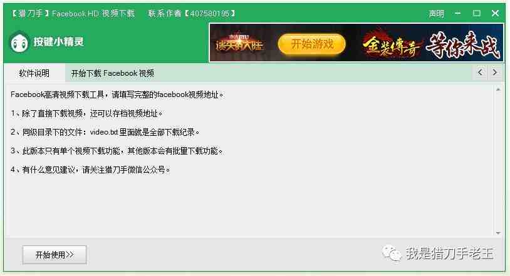The width and height of the screenshot is (510, 276).
Task: Click the WeChat logo icon at bottom right
Action: pyautogui.click(x=392, y=253)
